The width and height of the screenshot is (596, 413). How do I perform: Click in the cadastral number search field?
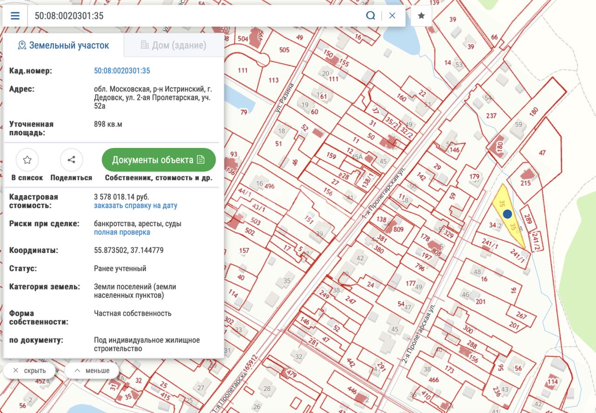click(196, 16)
